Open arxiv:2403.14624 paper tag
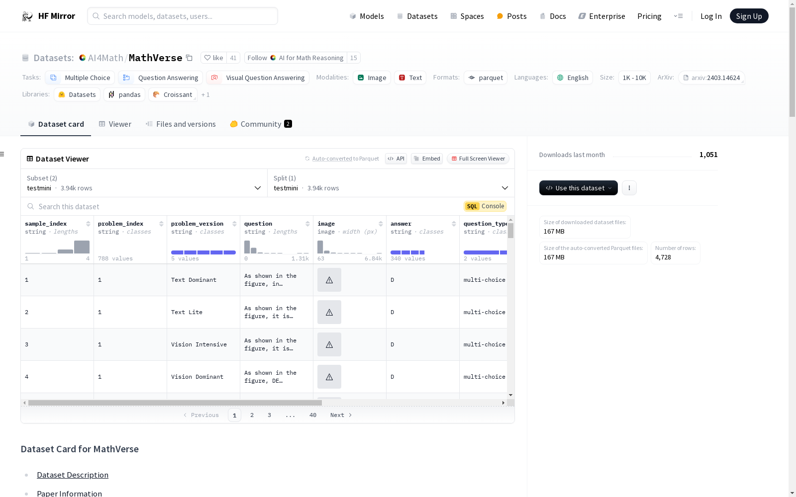Viewport: 796px width, 497px height. tap(711, 78)
